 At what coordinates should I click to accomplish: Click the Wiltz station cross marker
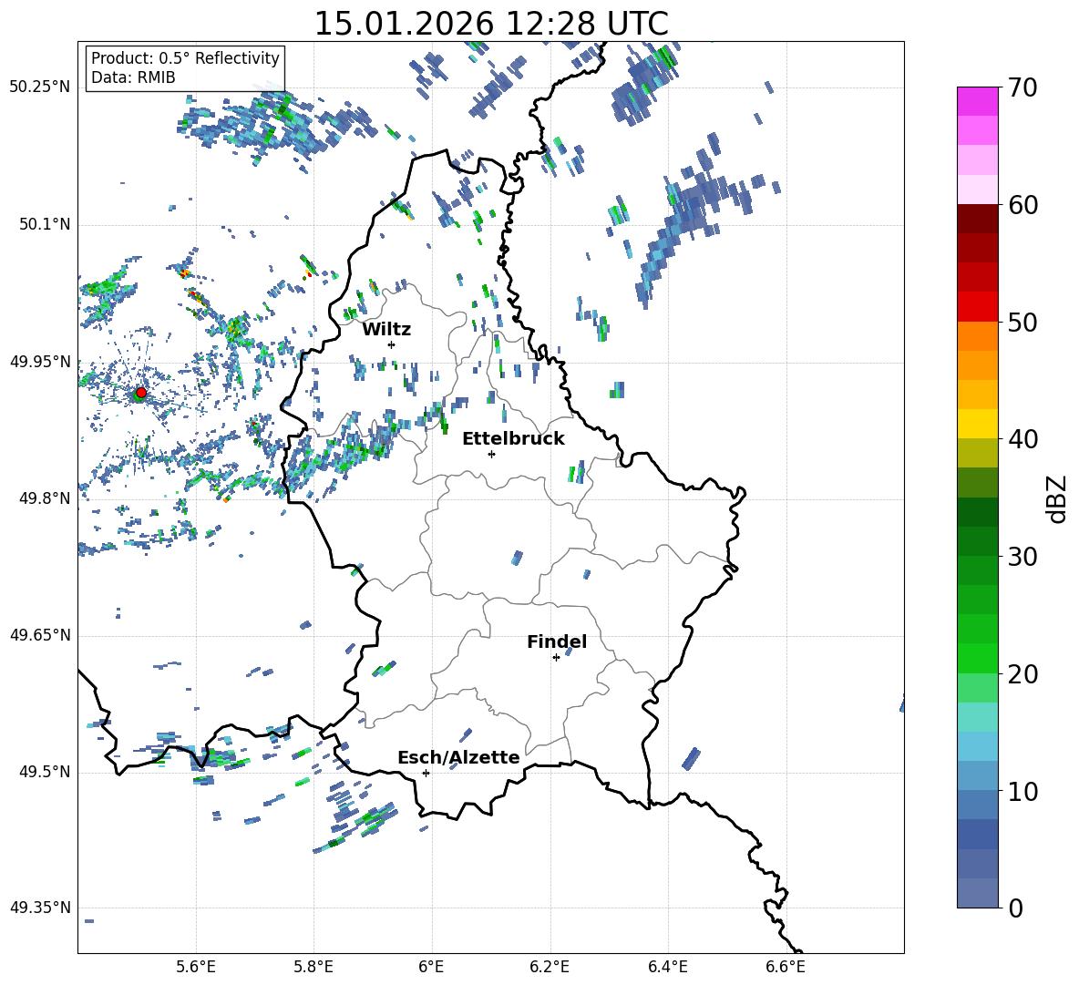[x=391, y=344]
